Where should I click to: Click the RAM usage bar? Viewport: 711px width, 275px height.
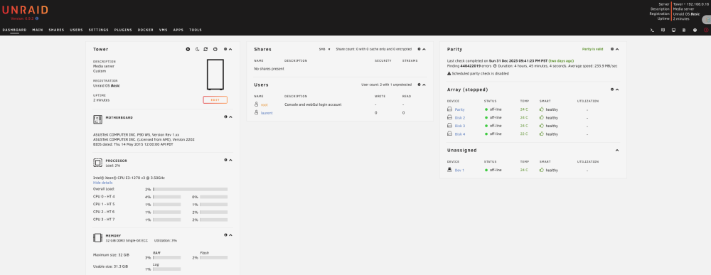[x=167, y=257]
